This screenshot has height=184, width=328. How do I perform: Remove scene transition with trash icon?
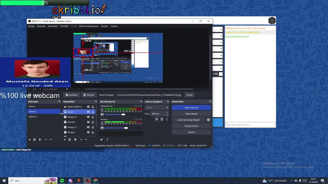click(x=162, y=119)
